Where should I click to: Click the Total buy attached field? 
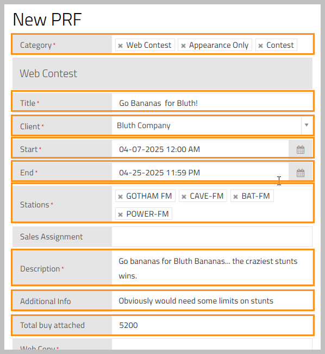pyautogui.click(x=212, y=325)
